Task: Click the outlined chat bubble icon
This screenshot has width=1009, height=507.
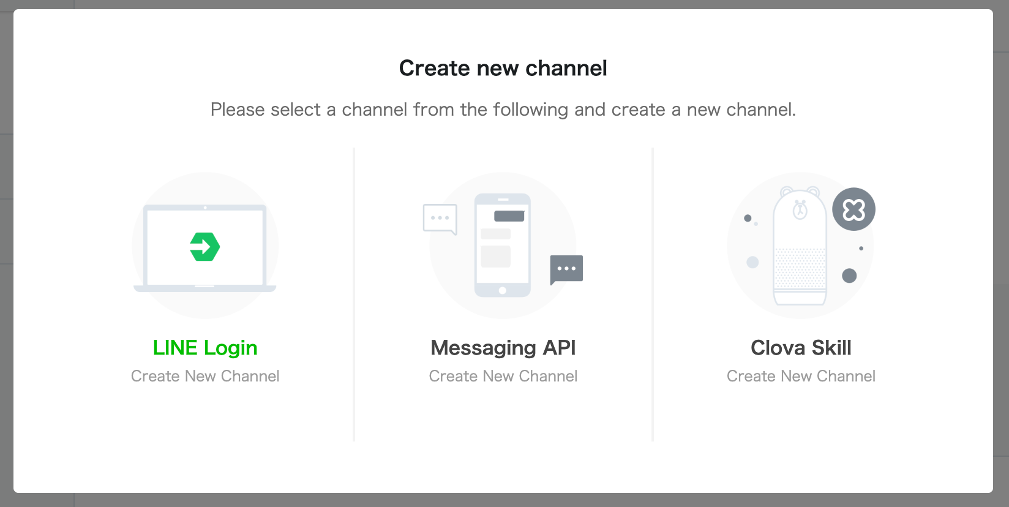Action: coord(440,219)
